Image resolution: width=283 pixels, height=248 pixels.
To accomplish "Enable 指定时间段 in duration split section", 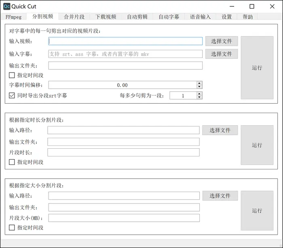I will click(x=12, y=162).
